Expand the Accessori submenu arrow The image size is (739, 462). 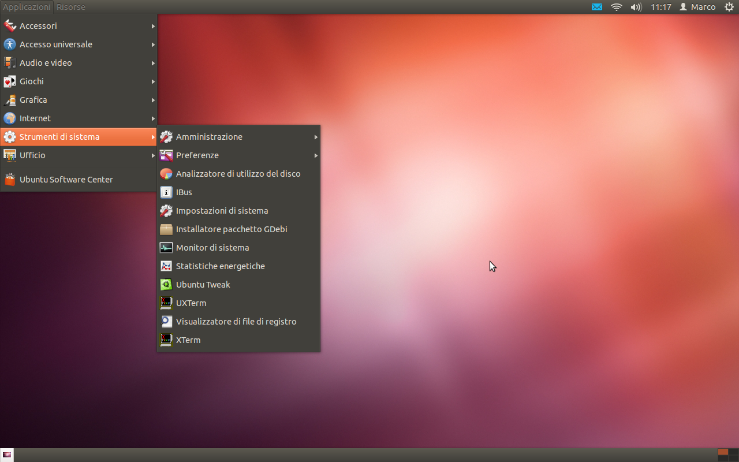point(153,26)
